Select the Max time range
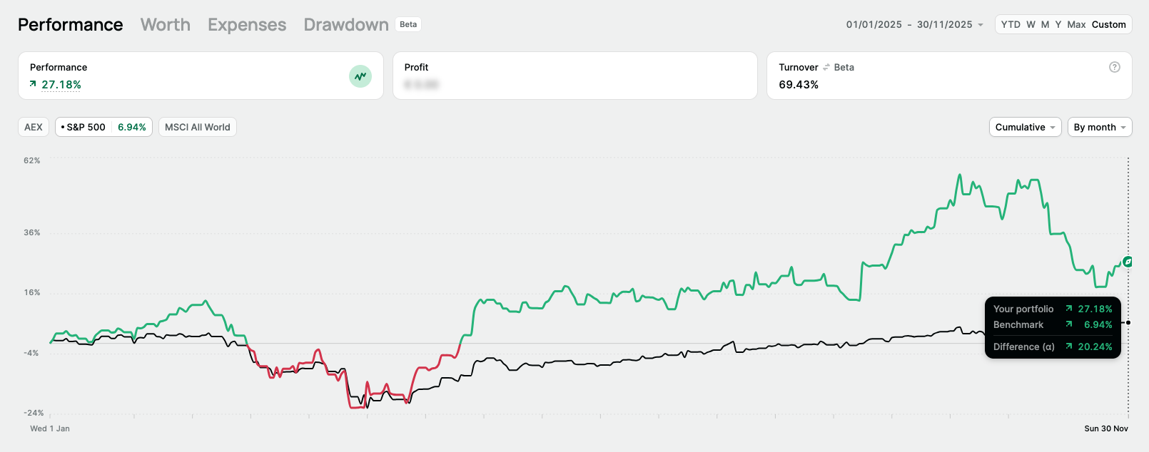Image resolution: width=1149 pixels, height=452 pixels. (1076, 24)
